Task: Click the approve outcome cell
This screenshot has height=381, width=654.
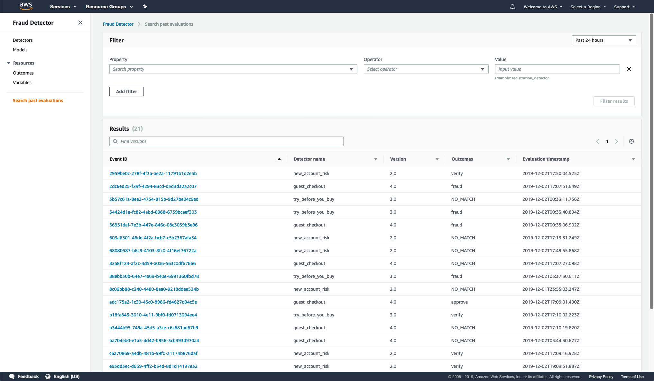Action: [x=459, y=302]
